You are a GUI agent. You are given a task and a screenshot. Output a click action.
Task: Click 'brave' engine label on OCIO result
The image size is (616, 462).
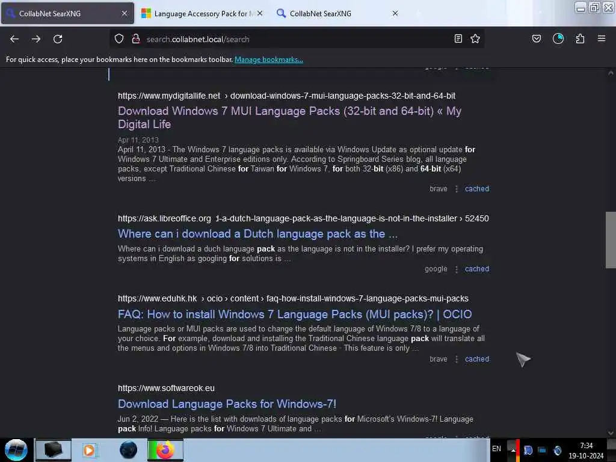coord(439,359)
